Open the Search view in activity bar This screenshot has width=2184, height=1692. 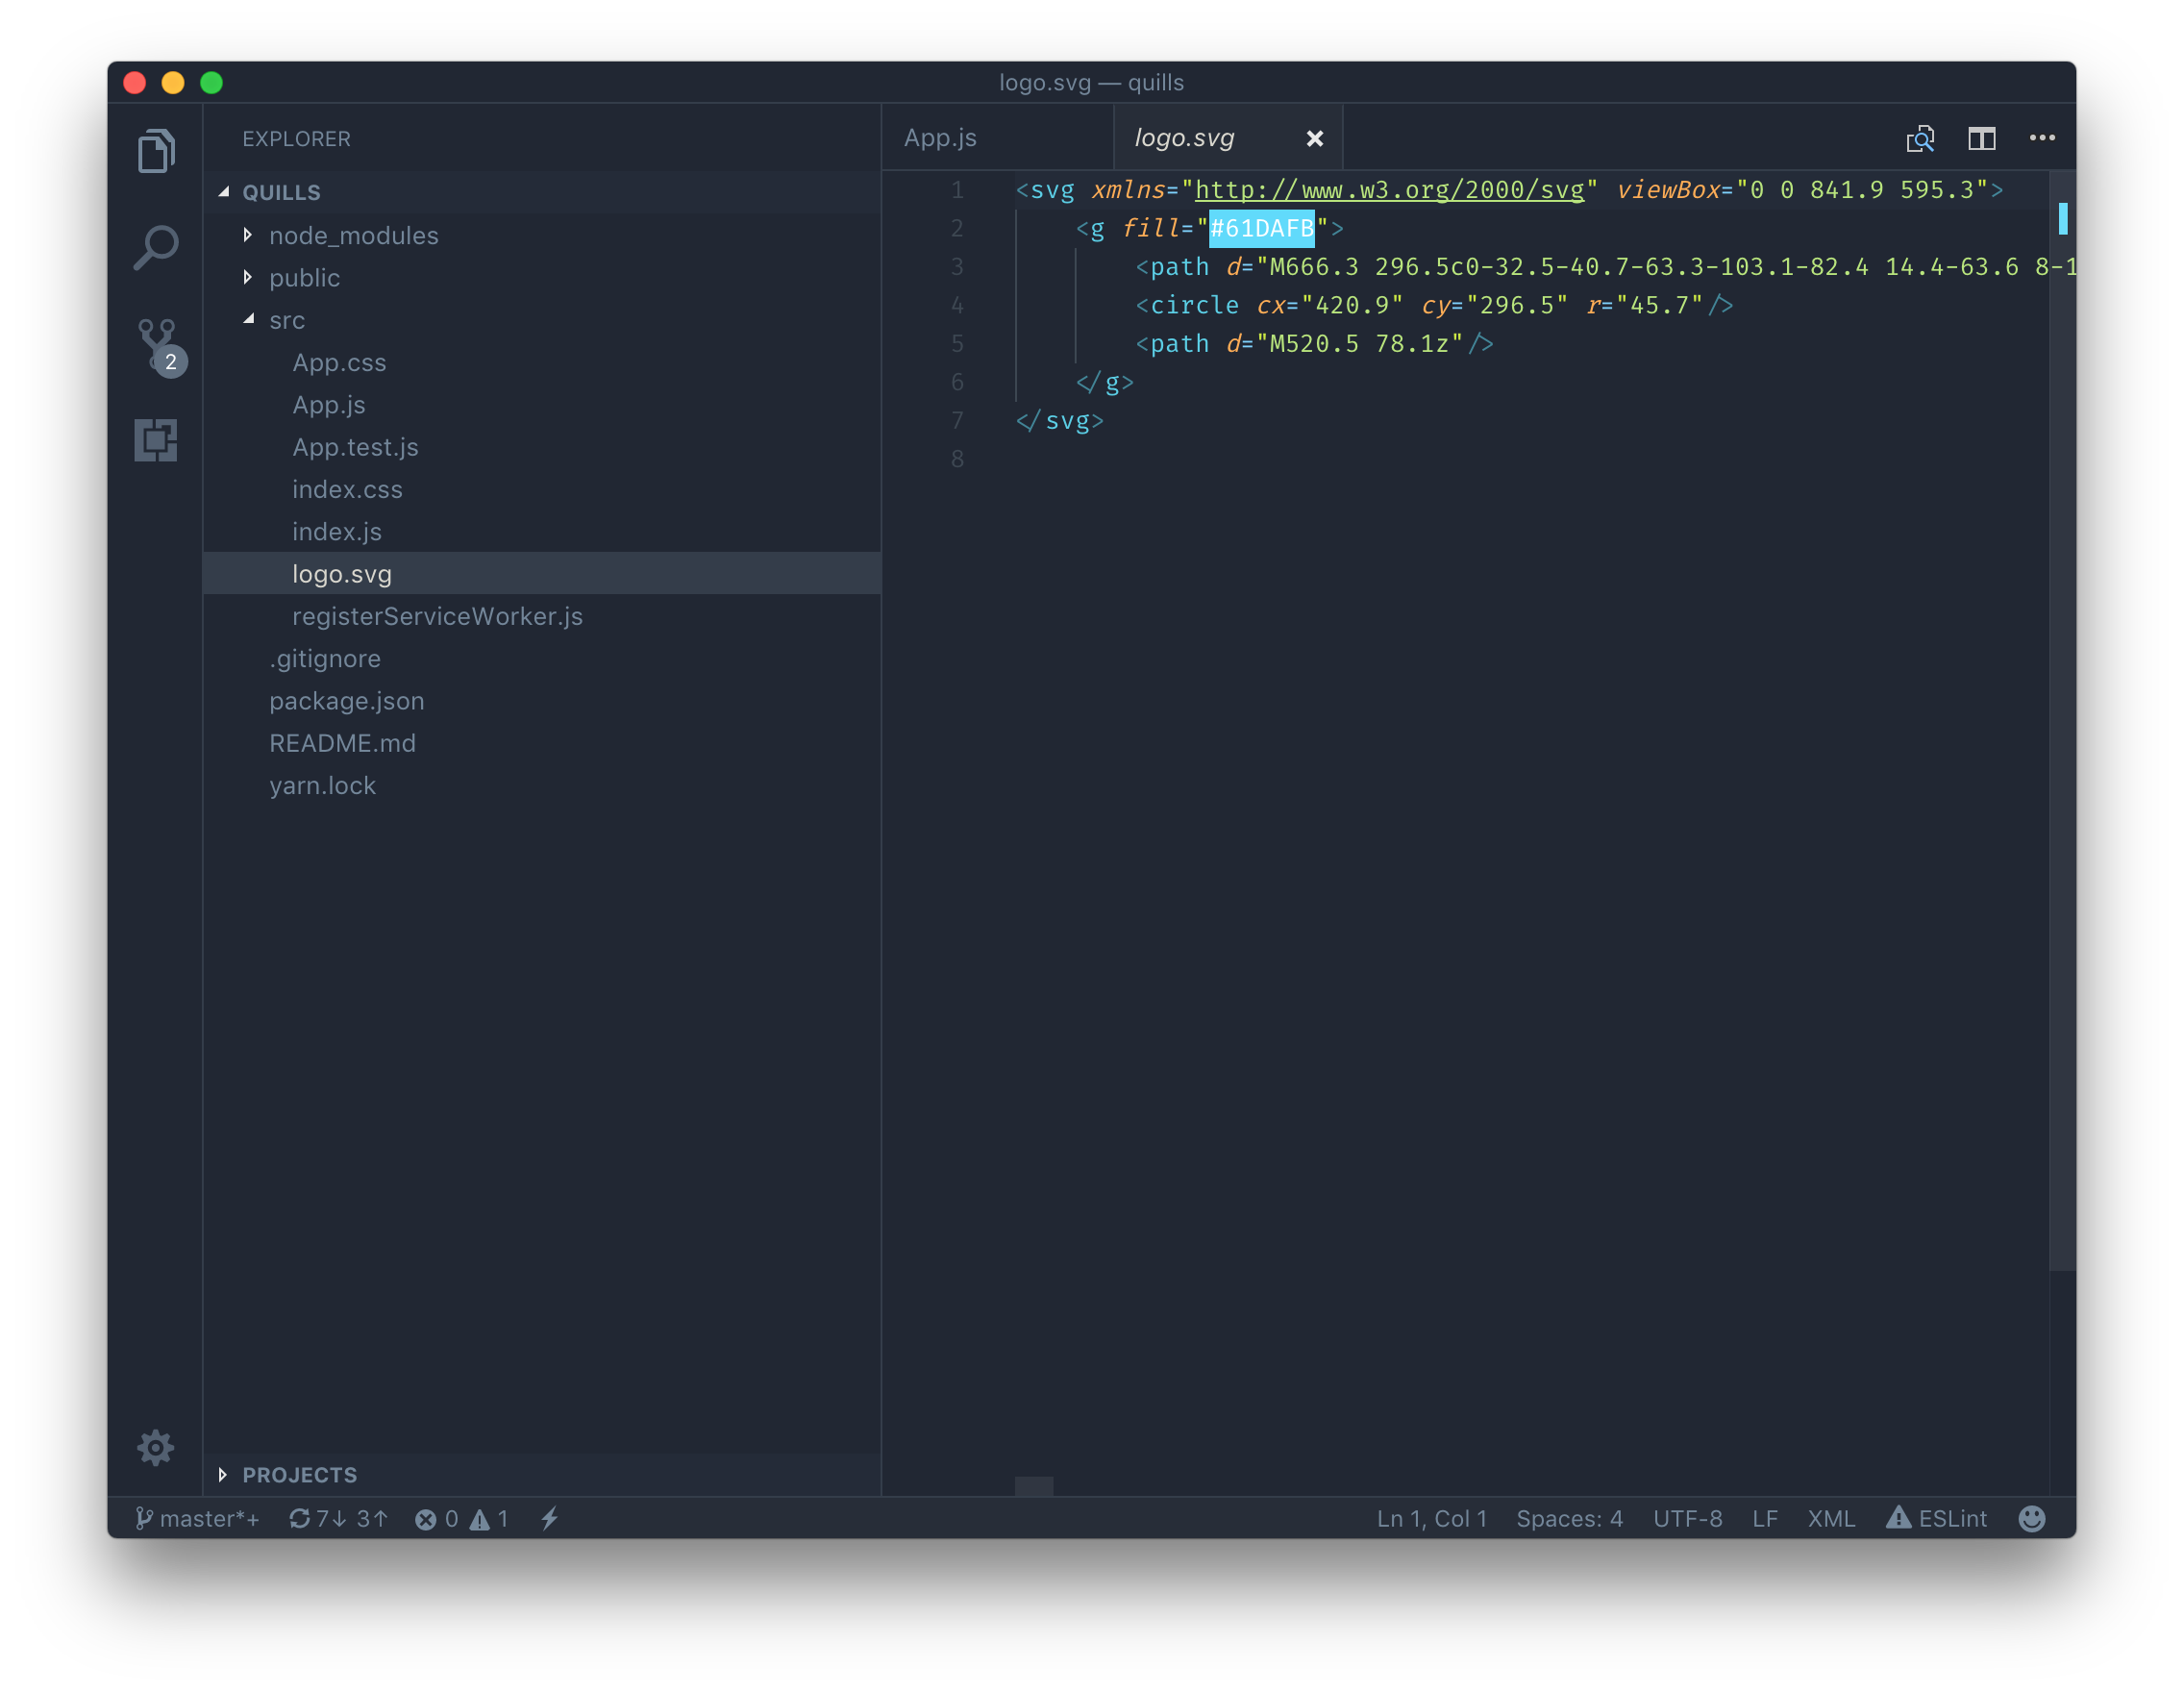click(156, 246)
